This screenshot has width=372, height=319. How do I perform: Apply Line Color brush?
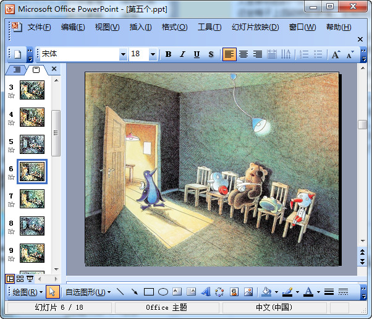(287, 292)
